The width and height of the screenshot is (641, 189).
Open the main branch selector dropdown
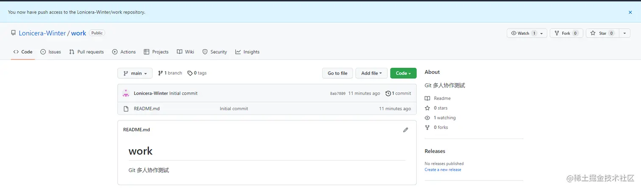click(135, 73)
